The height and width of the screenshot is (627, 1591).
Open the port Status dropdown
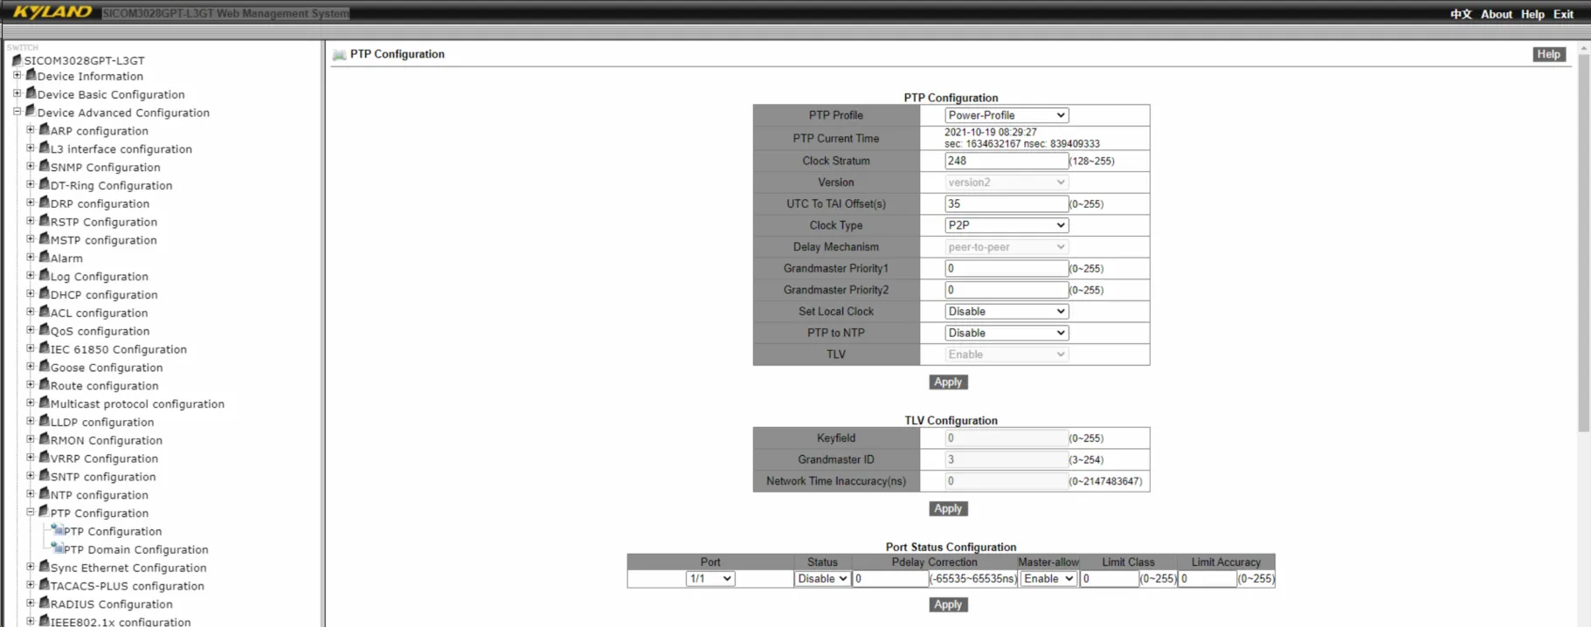coord(822,579)
